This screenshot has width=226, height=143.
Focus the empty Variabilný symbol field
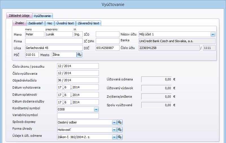click(x=78, y=116)
